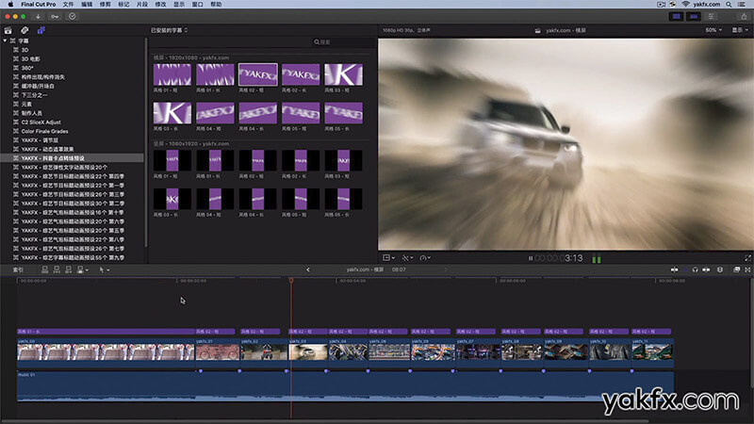Go back in timeline history arrow
This screenshot has height=424, width=754.
(308, 269)
